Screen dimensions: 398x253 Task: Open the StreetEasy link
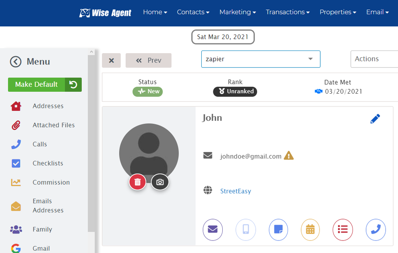pos(236,191)
